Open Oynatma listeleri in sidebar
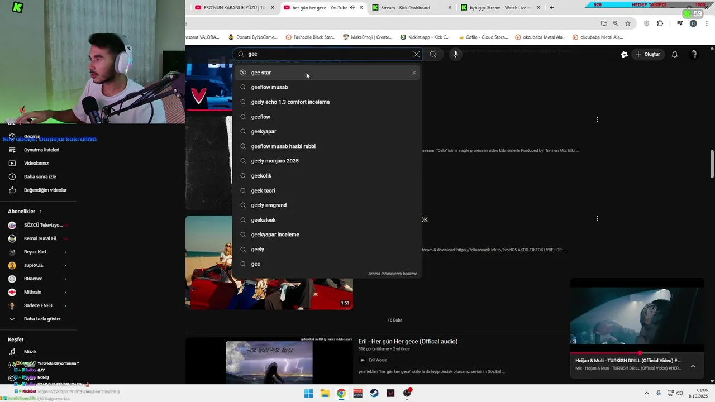 (41, 150)
